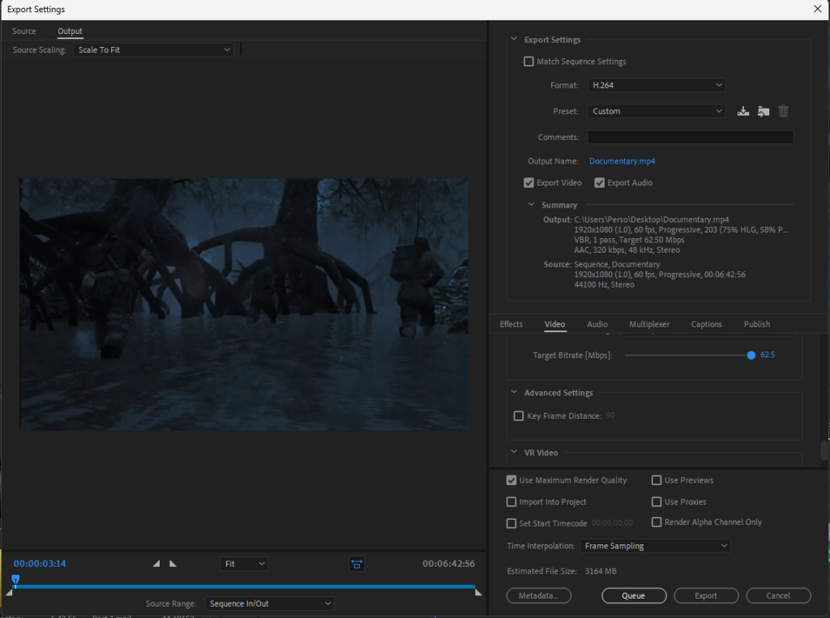Click the in-point marker at timeline start
This screenshot has width=830, height=618.
pos(9,593)
